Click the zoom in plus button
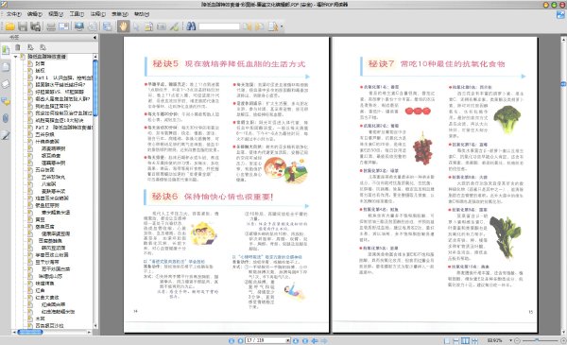The width and height of the screenshot is (567, 345). [563, 340]
